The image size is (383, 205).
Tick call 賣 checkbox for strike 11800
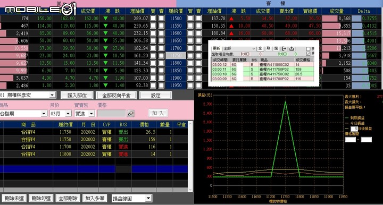(162, 63)
